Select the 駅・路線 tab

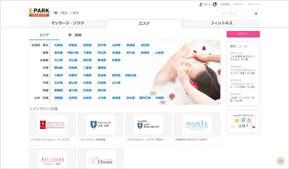(75, 35)
